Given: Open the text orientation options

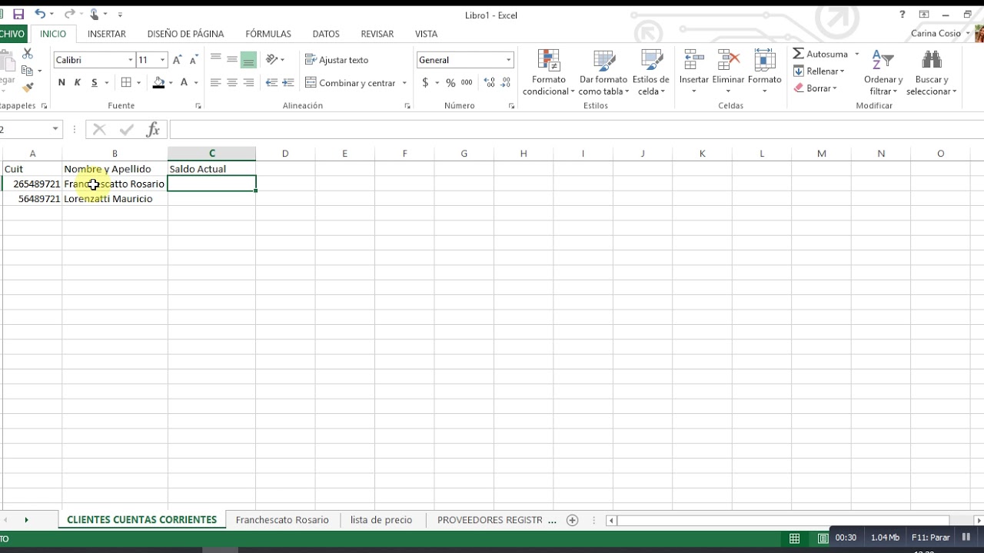Looking at the screenshot, I should 274,59.
